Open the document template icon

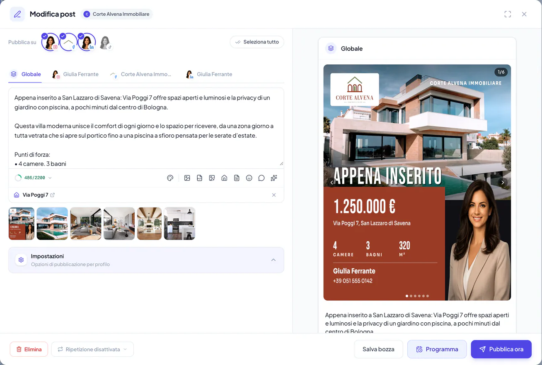tap(237, 178)
